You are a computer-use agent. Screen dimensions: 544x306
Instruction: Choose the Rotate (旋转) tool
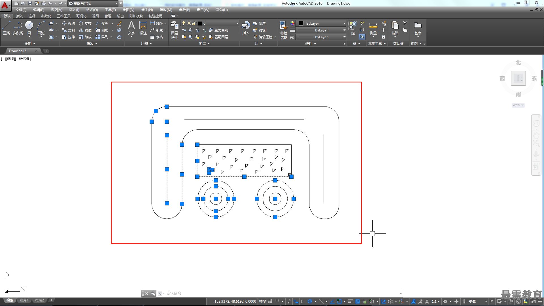click(x=85, y=23)
